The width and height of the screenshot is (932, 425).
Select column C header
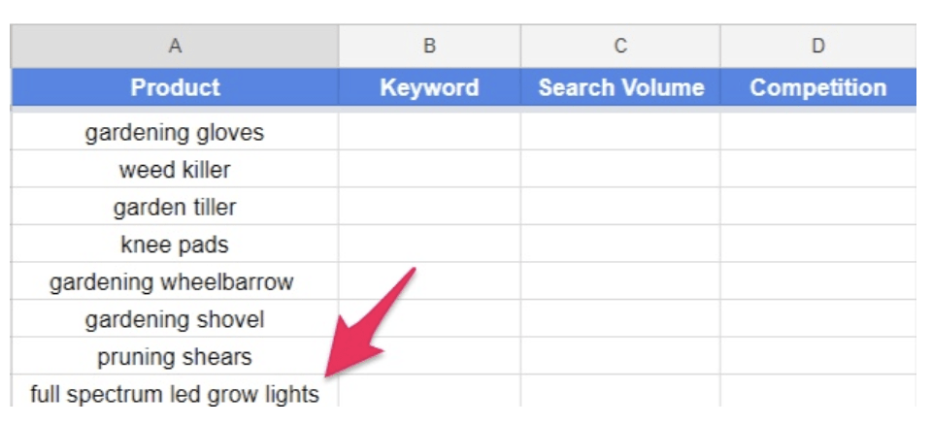pos(620,46)
